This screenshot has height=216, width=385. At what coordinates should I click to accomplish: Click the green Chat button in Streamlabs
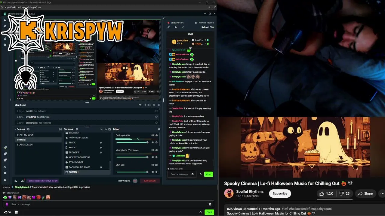[208, 174]
